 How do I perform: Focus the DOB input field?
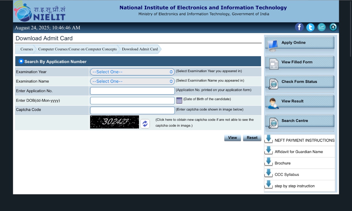point(132,101)
